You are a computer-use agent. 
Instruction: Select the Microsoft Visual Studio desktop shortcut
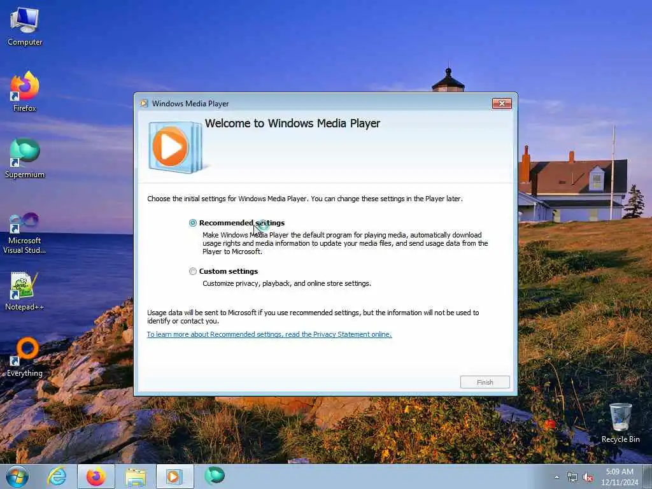tap(25, 233)
